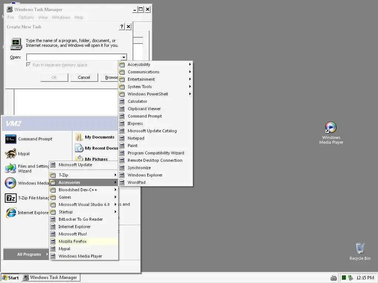Screen dimensions: 378x283
Task: Expand the 7-Zip program group
Action: [x=84, y=175]
